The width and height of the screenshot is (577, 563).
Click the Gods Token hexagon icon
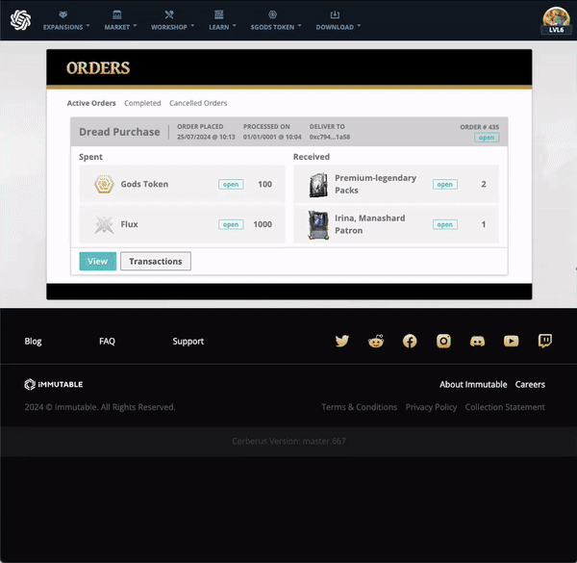104,184
